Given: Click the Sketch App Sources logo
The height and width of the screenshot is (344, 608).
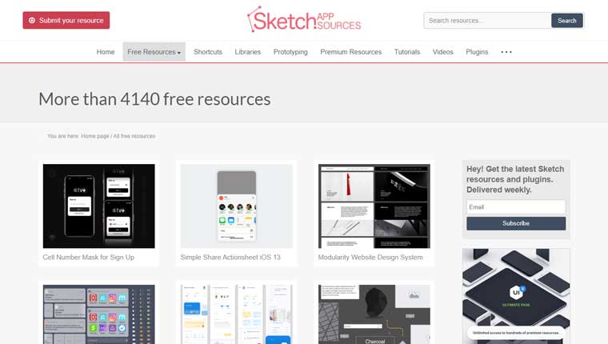Looking at the screenshot, I should [x=304, y=20].
